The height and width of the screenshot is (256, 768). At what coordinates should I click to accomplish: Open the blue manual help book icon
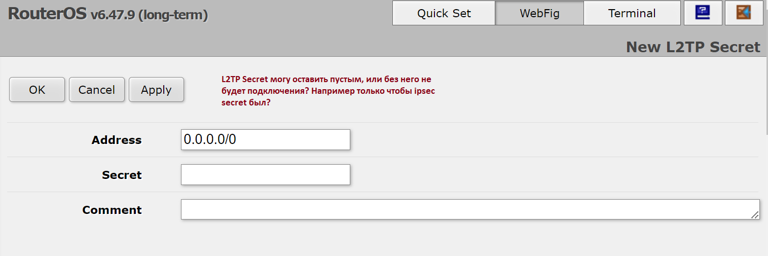coord(703,13)
